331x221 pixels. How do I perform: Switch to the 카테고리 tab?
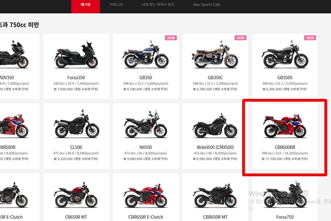116,4
